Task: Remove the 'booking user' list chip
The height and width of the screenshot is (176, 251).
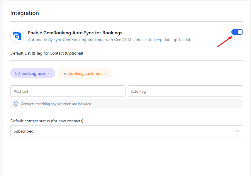Action: pyautogui.click(x=49, y=74)
